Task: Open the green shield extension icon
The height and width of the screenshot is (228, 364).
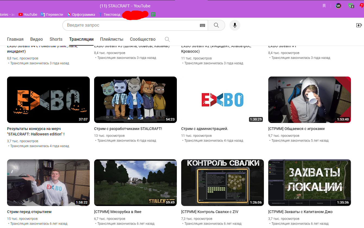Action: [x=351, y=6]
